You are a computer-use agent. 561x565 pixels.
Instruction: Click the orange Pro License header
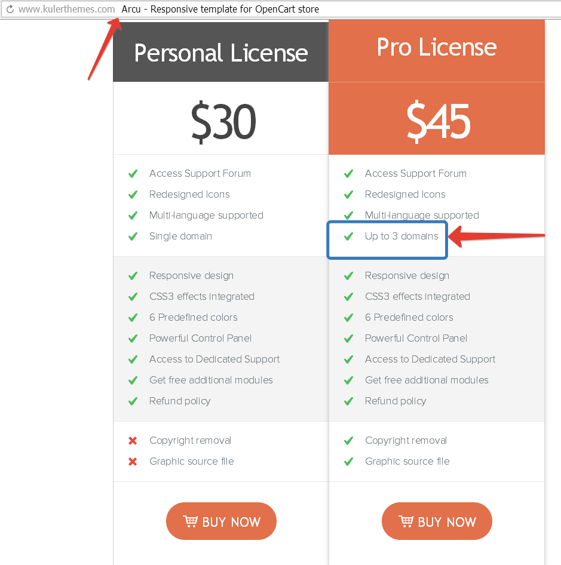[x=437, y=47]
